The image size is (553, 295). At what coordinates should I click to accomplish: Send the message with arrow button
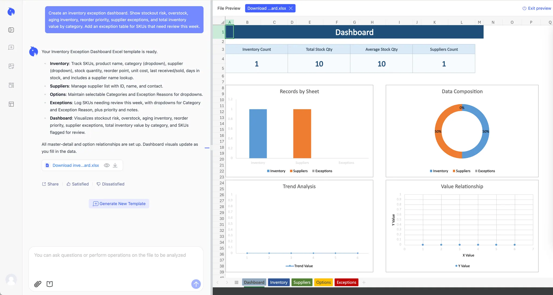coord(196,284)
